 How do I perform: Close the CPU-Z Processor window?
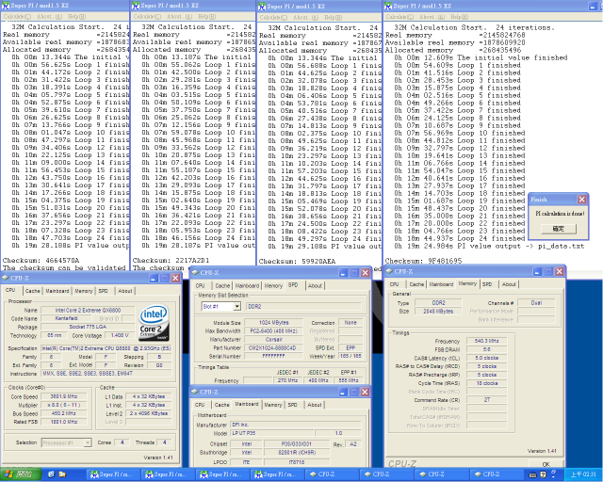pyautogui.click(x=175, y=278)
